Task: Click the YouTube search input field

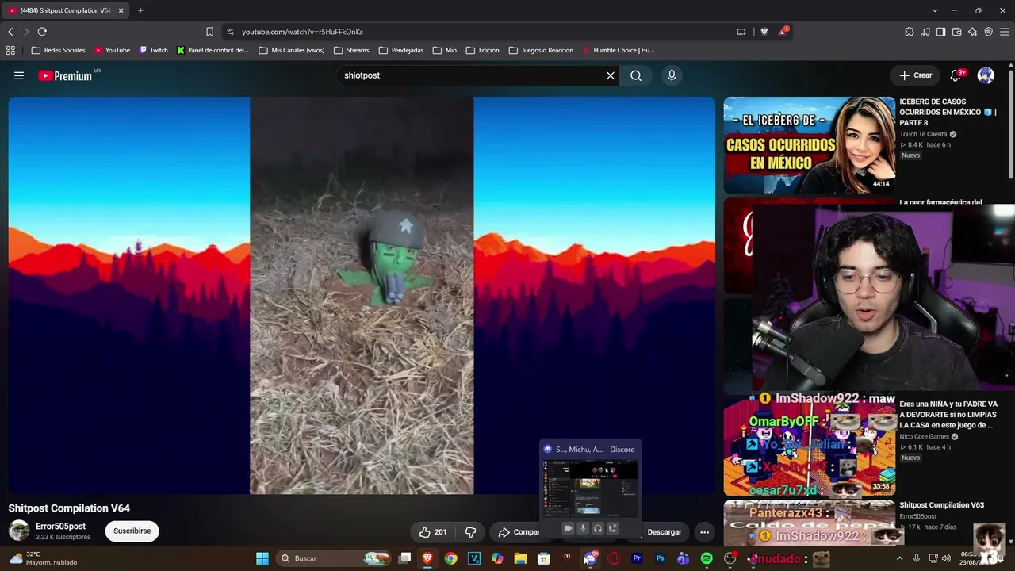Action: [472, 75]
